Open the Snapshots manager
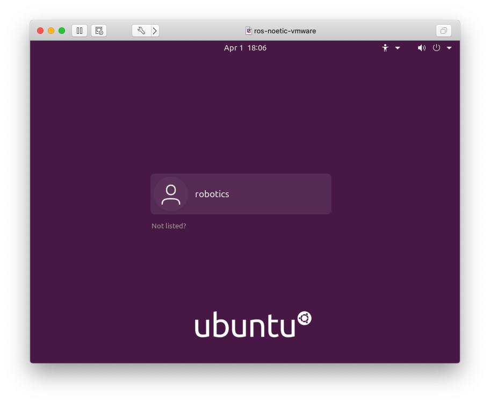 (x=99, y=31)
